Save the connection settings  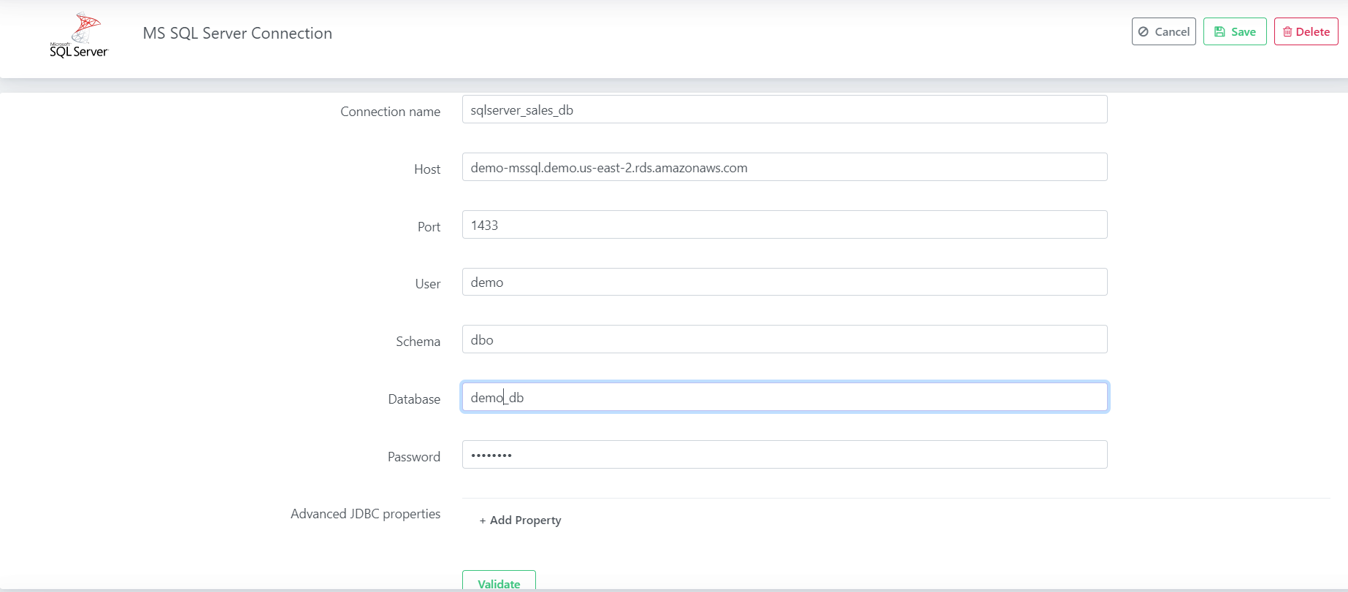(x=1235, y=31)
